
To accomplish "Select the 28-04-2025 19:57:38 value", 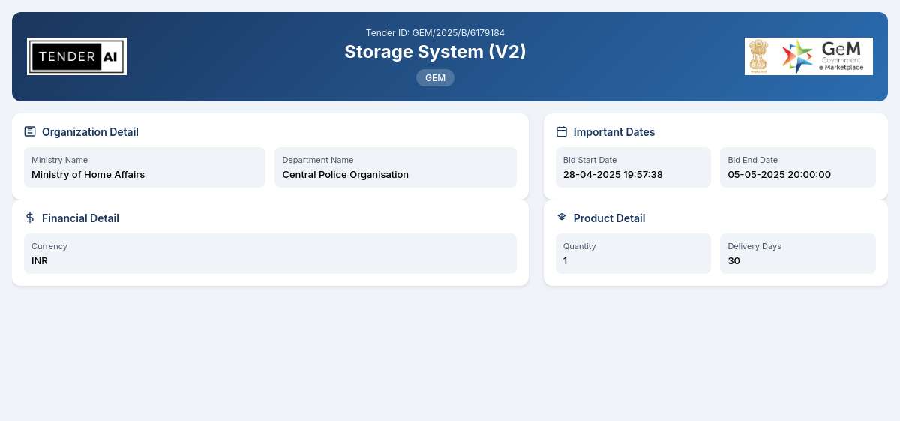I will coord(613,175).
